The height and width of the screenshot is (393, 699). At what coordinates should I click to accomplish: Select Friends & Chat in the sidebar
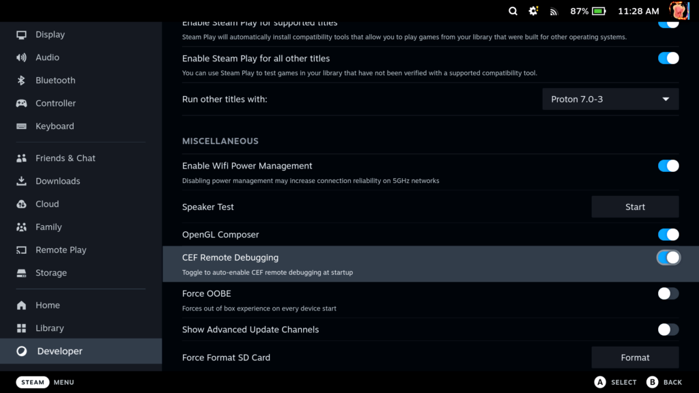(x=65, y=158)
